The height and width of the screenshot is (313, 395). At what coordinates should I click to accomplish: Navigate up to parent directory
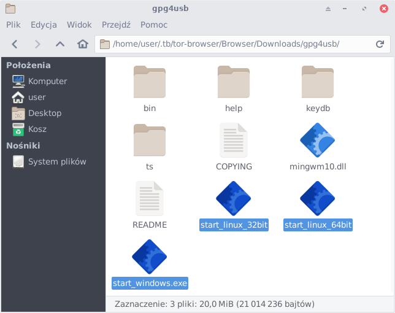[x=59, y=44]
